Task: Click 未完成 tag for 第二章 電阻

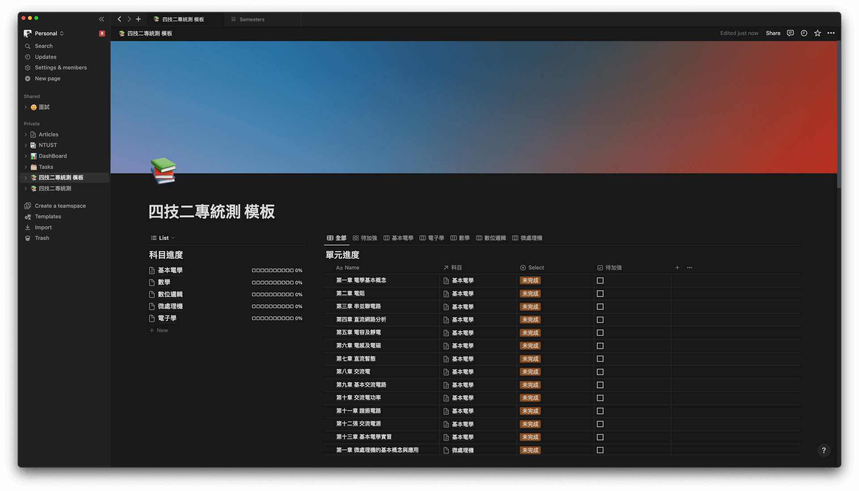Action: (530, 294)
